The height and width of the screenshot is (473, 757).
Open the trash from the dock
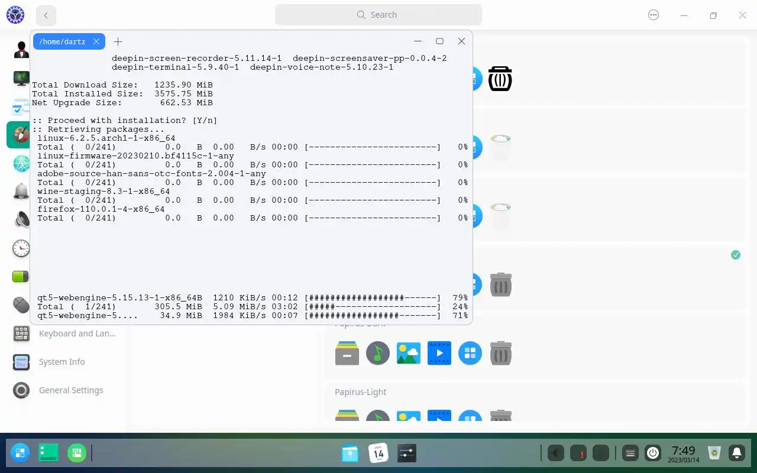tap(714, 453)
